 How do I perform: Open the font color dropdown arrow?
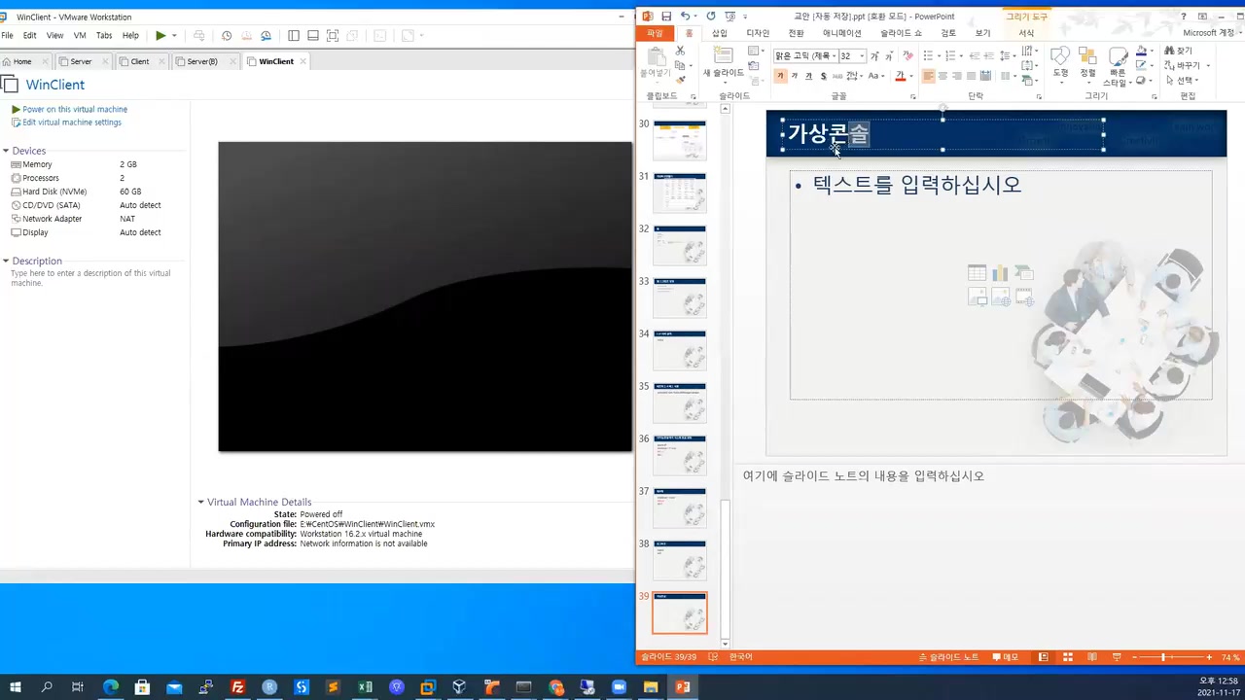(911, 76)
